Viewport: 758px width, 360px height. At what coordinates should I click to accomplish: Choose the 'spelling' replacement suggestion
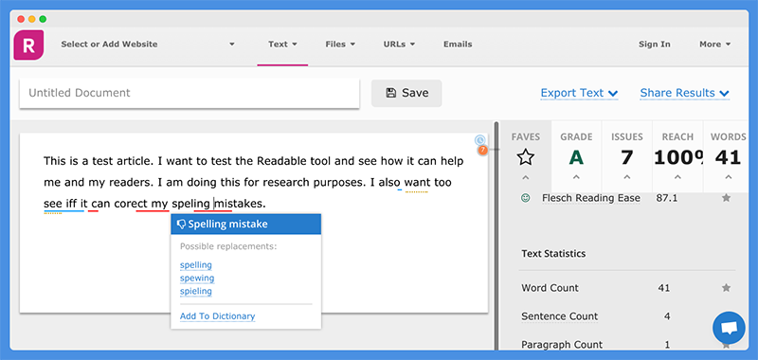196,265
